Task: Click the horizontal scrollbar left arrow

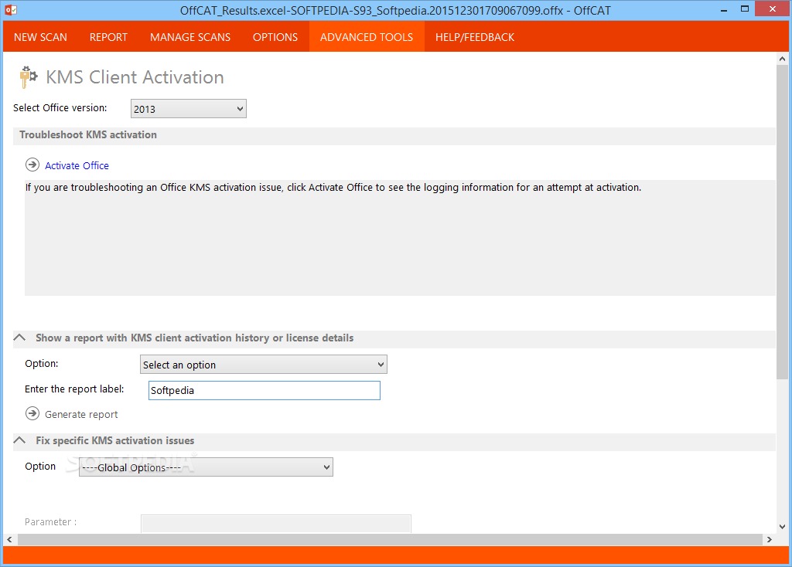Action: 9,539
